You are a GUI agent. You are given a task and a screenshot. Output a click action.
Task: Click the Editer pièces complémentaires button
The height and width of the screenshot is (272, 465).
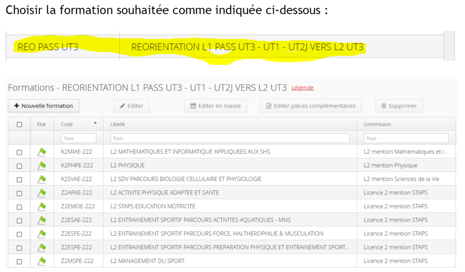(311, 106)
